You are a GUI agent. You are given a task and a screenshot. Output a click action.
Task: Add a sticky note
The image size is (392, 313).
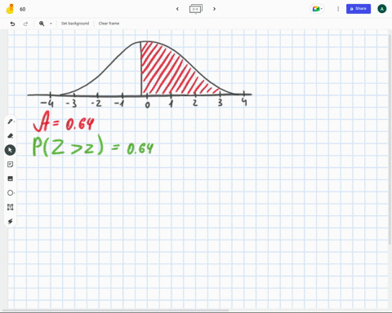click(11, 165)
